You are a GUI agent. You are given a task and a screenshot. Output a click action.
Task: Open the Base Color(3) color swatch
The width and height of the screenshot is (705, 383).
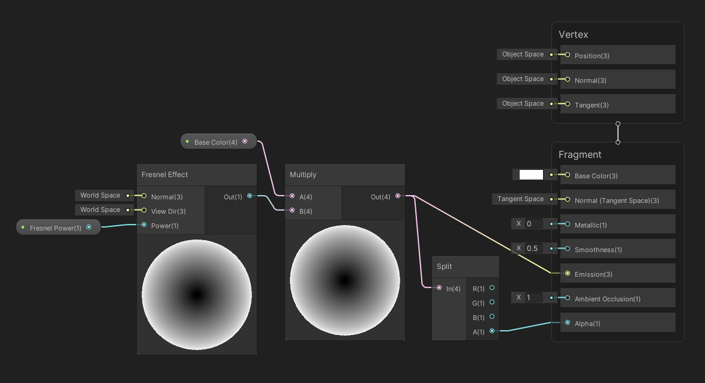[530, 174]
